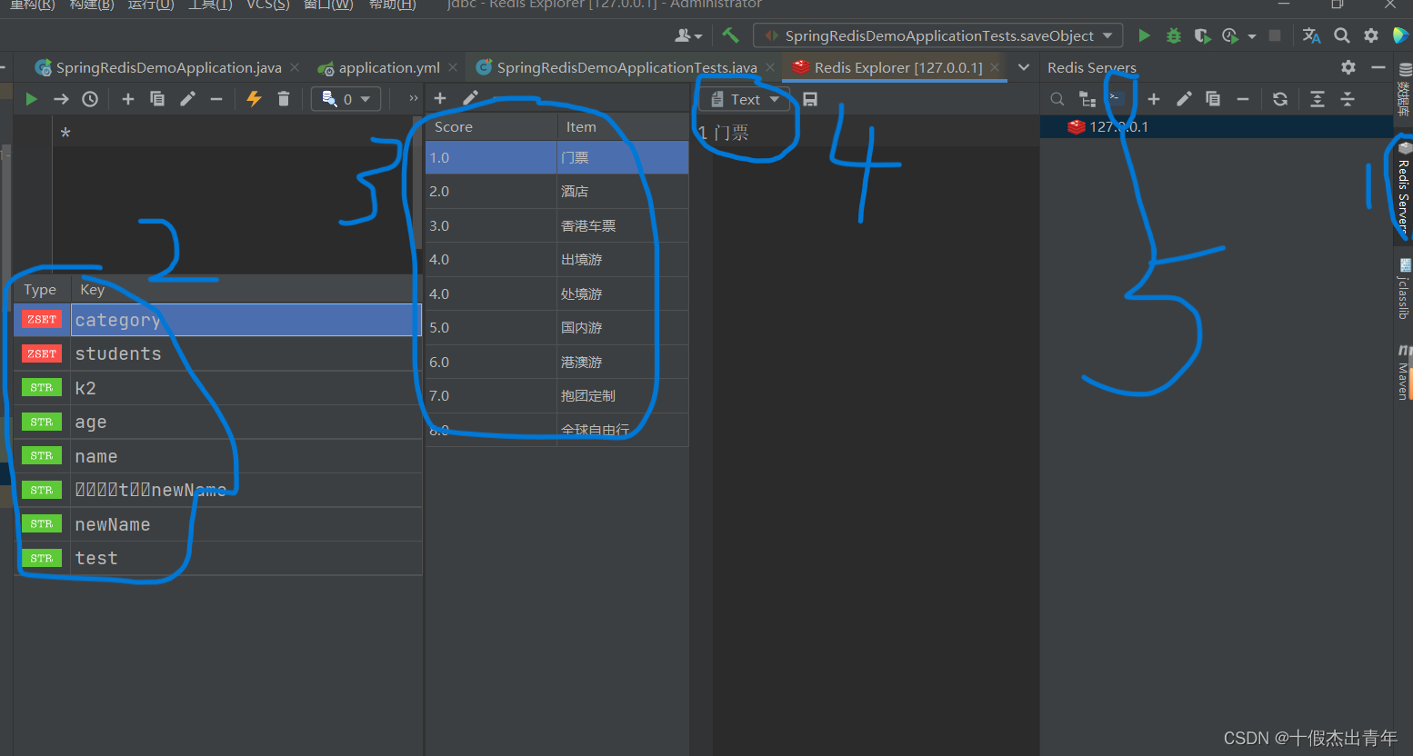Click the lightning bolt flush icon
The height and width of the screenshot is (756, 1413).
255,99
